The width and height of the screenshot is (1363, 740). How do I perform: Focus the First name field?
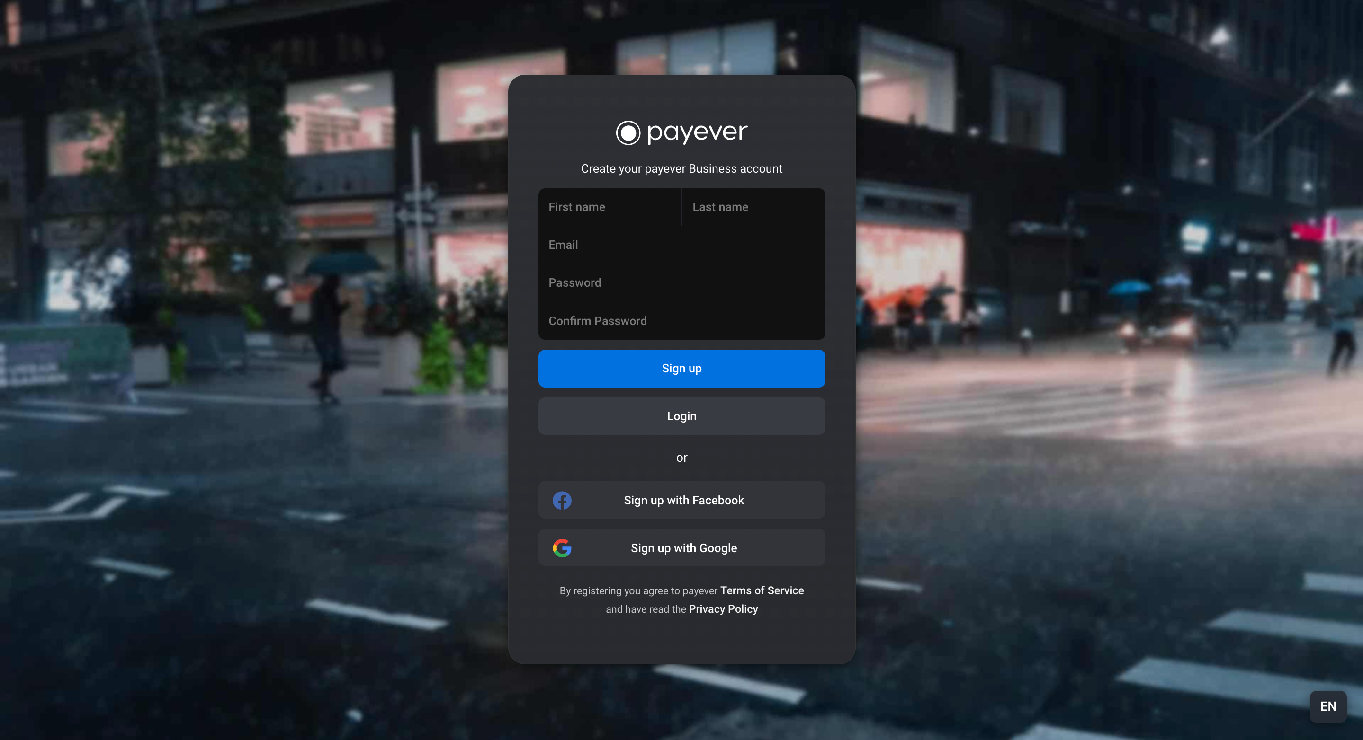click(610, 207)
